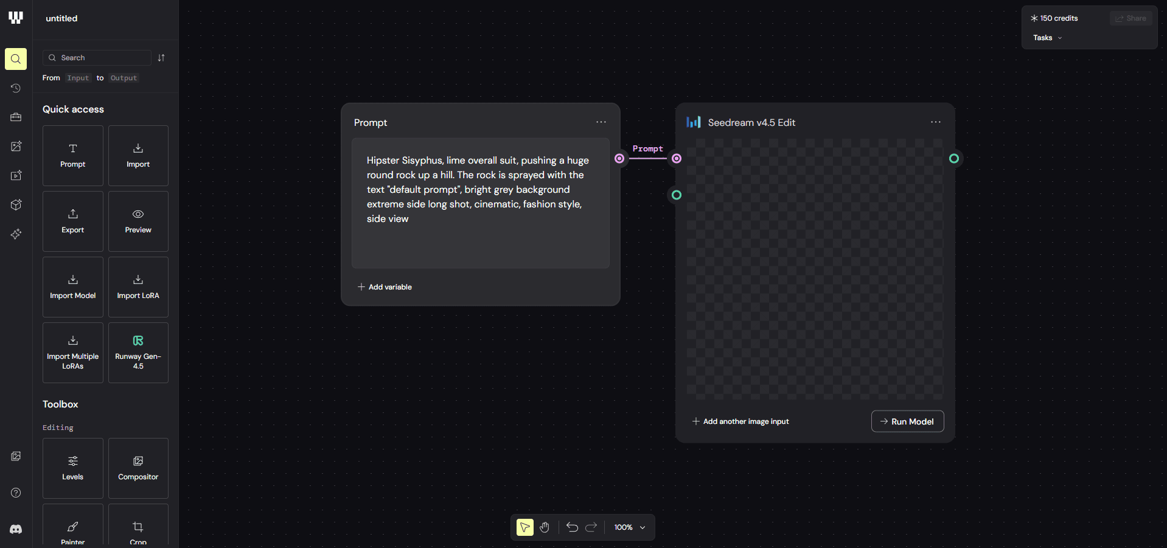This screenshot has height=548, width=1167.
Task: Click the Search nodes input field
Action: tap(97, 58)
